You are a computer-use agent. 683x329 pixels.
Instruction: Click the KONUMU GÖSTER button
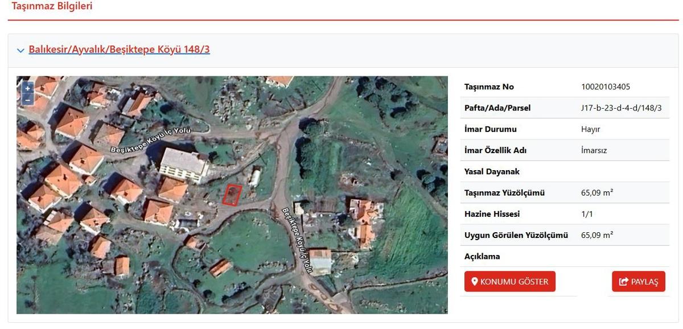tap(510, 281)
